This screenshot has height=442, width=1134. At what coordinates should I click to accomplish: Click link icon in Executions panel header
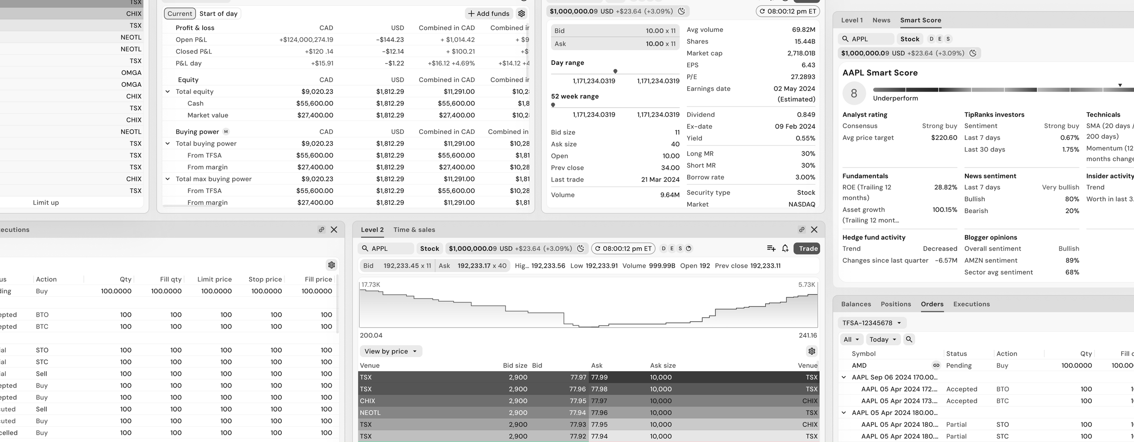322,230
